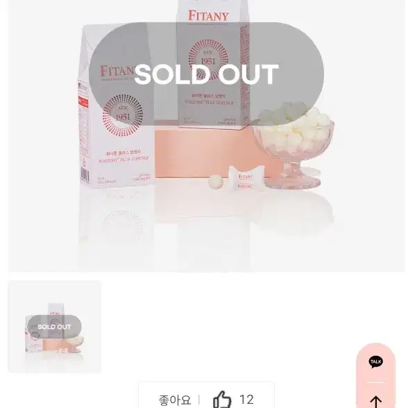408x408 pixels.
Task: Click the FITANY logo on left box
Action: (x=117, y=71)
